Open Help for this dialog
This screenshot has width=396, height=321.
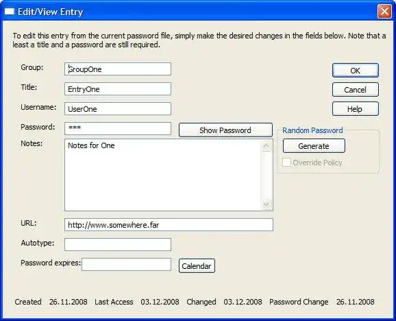coord(356,109)
